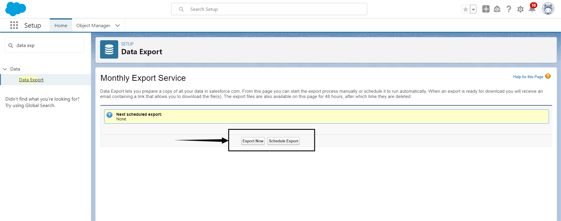Click the 'Setup' app name label
Image resolution: width=561 pixels, height=221 pixels.
(x=32, y=25)
